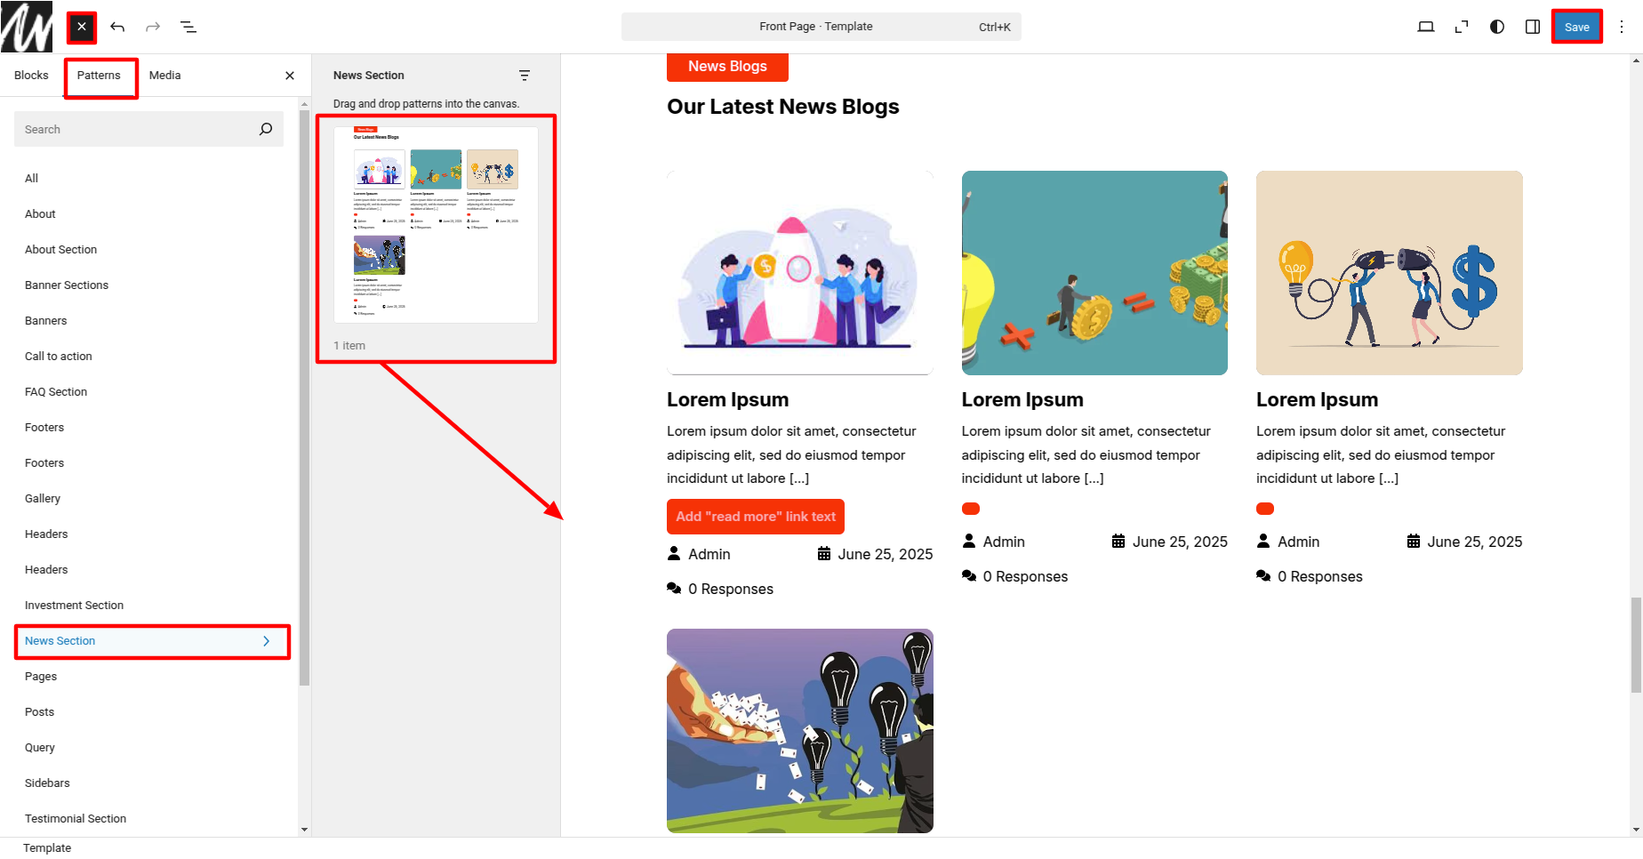Image resolution: width=1643 pixels, height=859 pixels.
Task: Close the inserter tabs with X
Action: click(290, 76)
